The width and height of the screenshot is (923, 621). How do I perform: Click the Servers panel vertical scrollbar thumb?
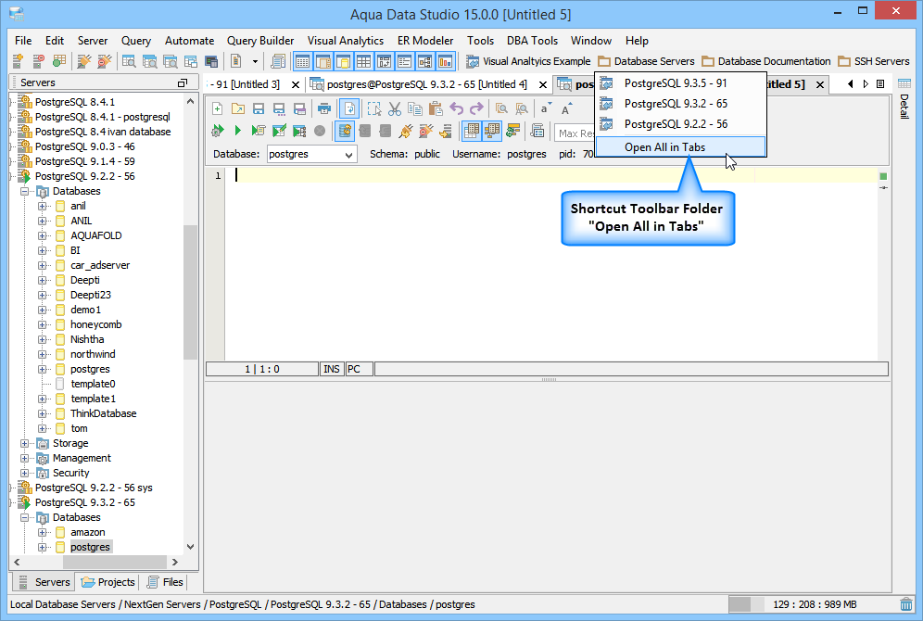click(x=190, y=292)
